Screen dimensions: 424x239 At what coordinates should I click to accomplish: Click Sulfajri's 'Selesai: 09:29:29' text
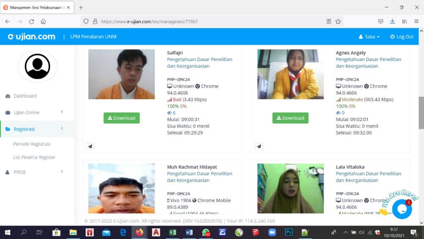pyautogui.click(x=185, y=133)
